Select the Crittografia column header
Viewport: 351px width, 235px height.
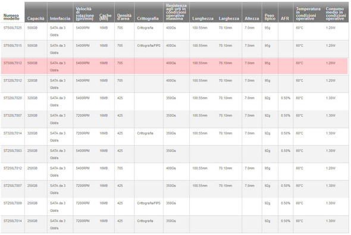pos(148,18)
